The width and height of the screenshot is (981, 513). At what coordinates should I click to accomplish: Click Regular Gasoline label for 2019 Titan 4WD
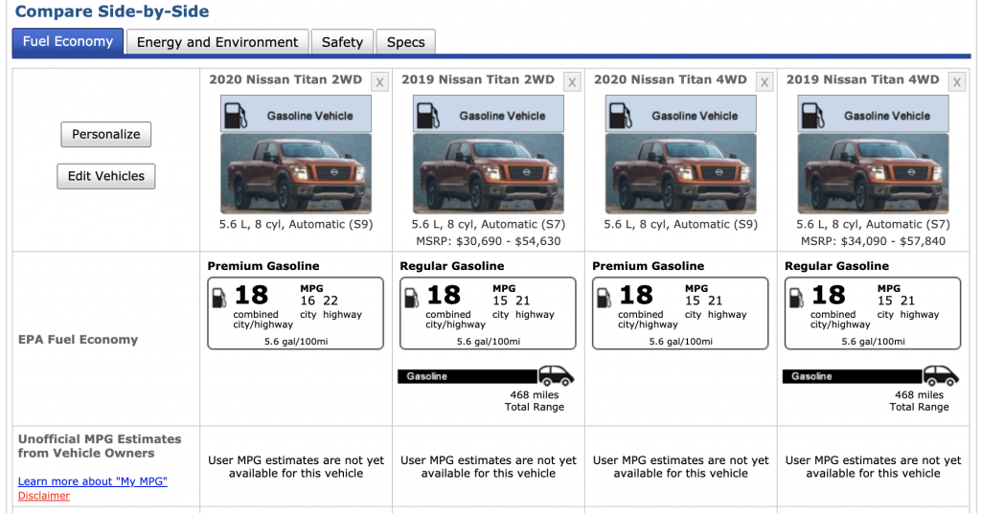[836, 265]
